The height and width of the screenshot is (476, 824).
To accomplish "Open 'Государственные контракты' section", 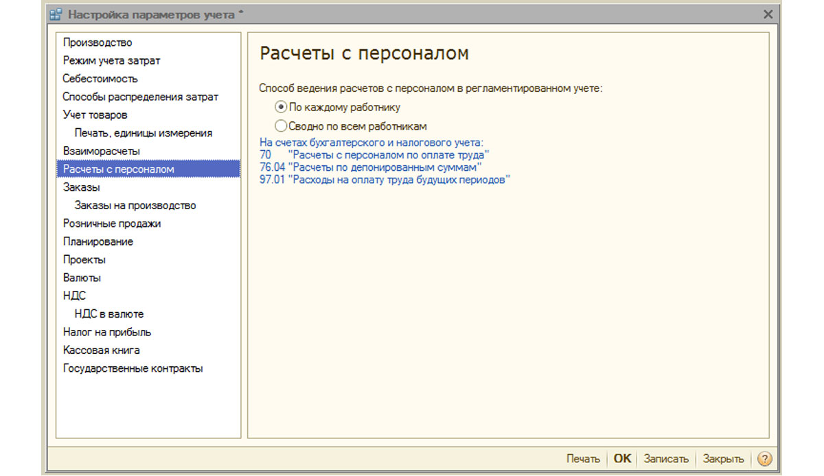I will tap(133, 368).
